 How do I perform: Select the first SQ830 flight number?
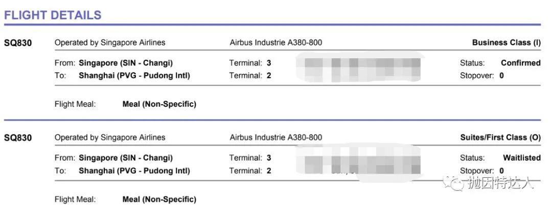(18, 43)
